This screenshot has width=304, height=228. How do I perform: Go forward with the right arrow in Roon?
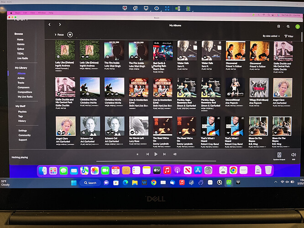(x=60, y=25)
